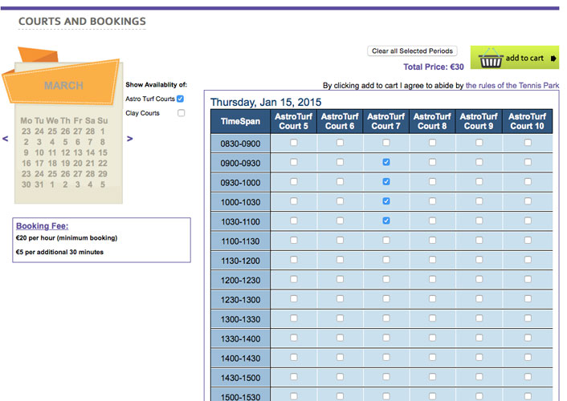Click the add to cart basket button
This screenshot has width=567, height=401.
coord(515,58)
